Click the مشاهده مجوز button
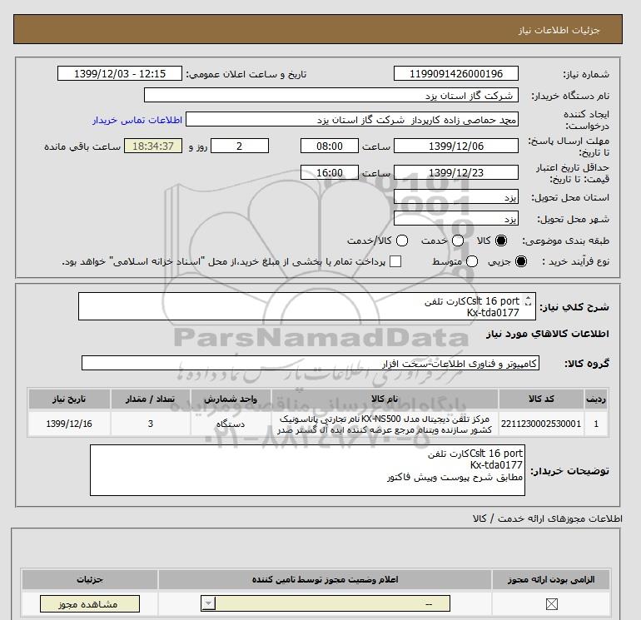The image size is (641, 620). (x=90, y=603)
